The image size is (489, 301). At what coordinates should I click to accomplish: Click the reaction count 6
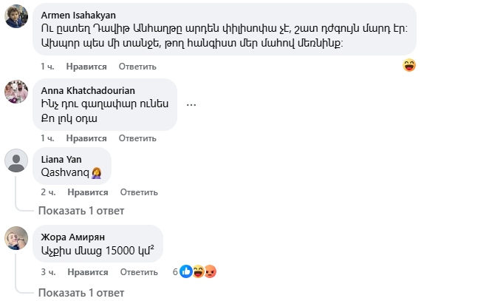click(175, 271)
